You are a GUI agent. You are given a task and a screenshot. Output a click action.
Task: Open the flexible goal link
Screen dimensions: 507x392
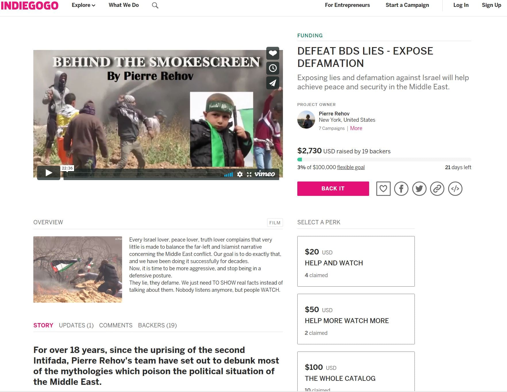[x=351, y=167]
